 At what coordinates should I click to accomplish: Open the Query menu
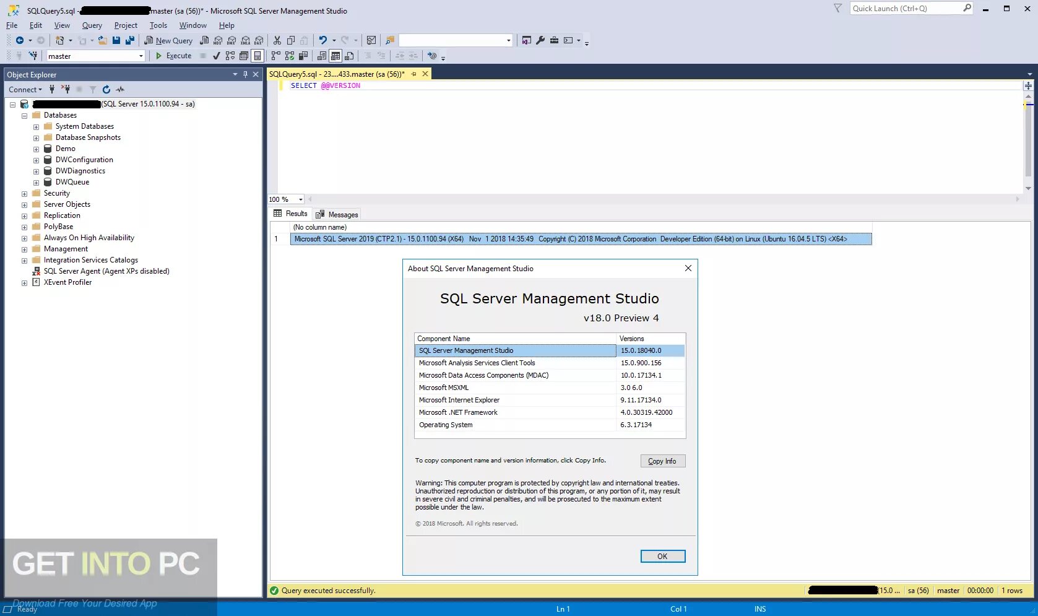(92, 25)
